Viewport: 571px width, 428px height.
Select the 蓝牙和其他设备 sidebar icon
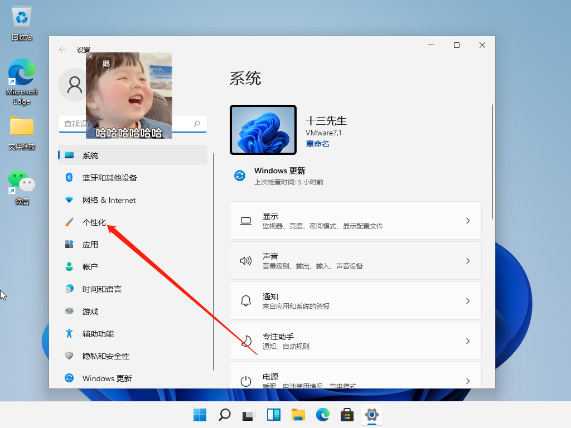point(69,178)
